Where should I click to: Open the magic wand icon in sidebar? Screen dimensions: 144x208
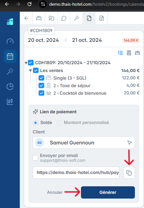pyautogui.click(x=10, y=71)
